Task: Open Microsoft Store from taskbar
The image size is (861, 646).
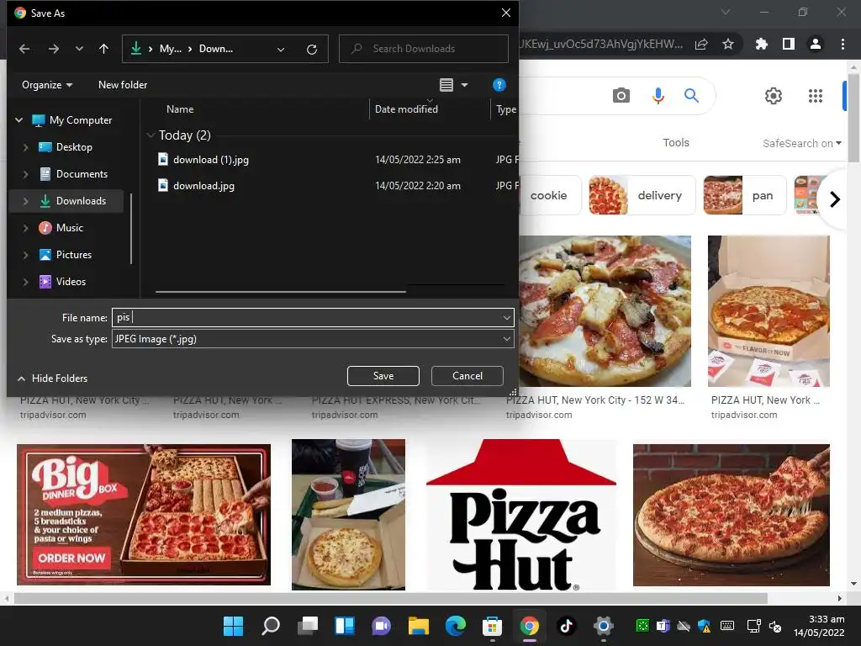Action: tap(492, 626)
